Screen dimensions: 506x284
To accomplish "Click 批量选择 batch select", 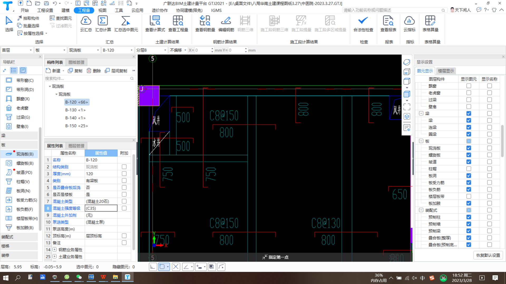I will tap(28, 26).
